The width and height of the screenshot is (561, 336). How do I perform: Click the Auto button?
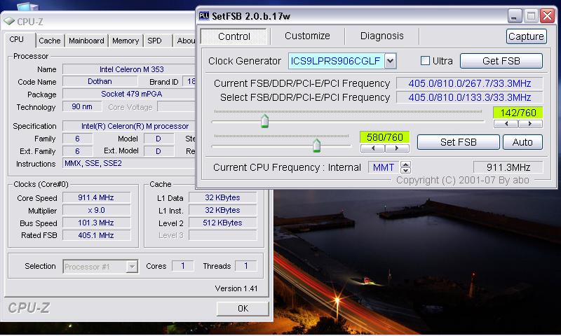pyautogui.click(x=522, y=142)
